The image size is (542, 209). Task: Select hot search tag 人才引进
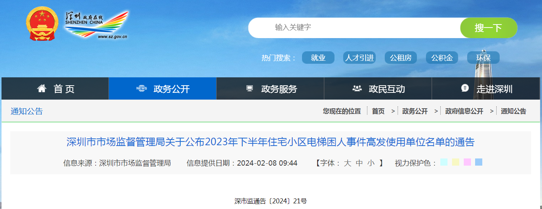(359, 58)
